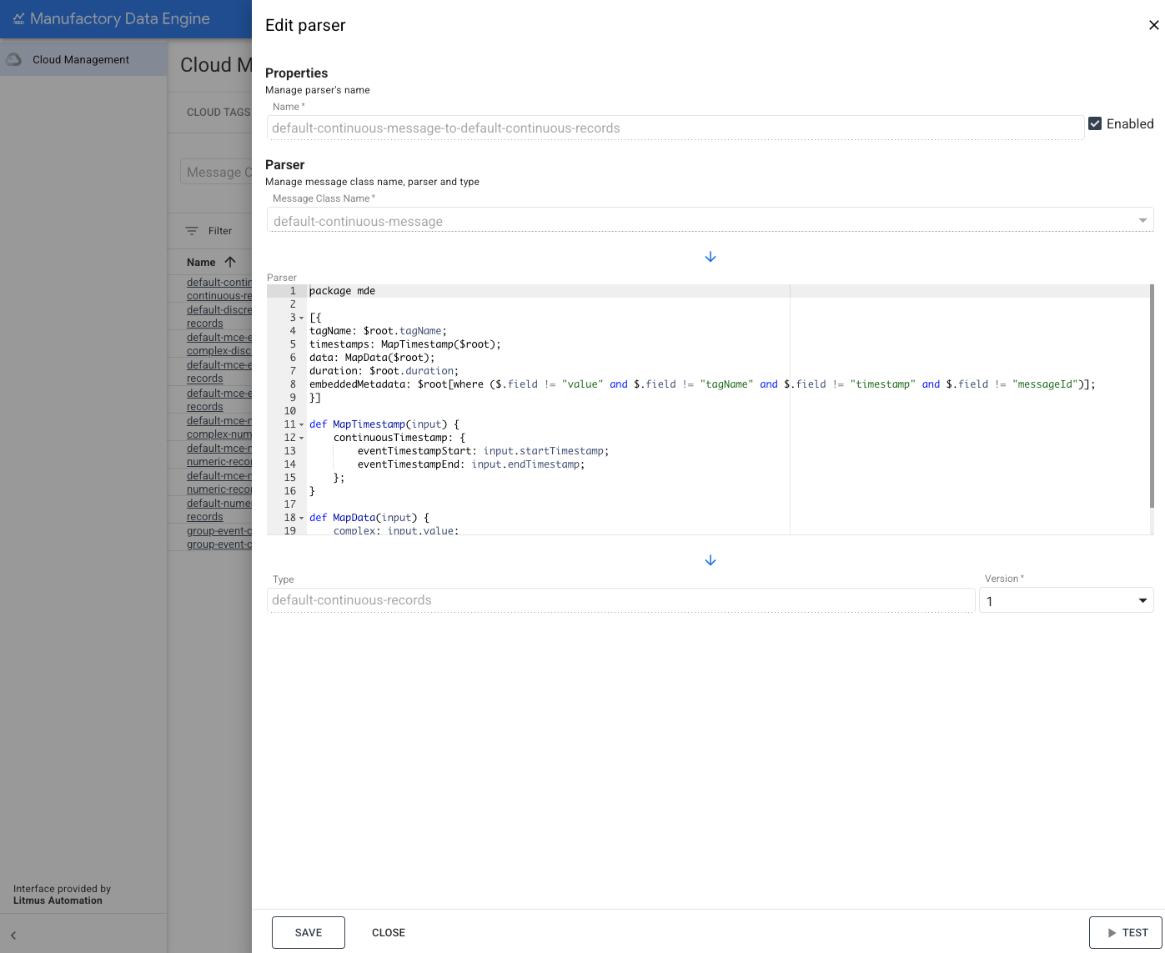This screenshot has height=953, width=1165.
Task: Click the Manufactory Data Engine logo icon
Action: pyautogui.click(x=18, y=18)
